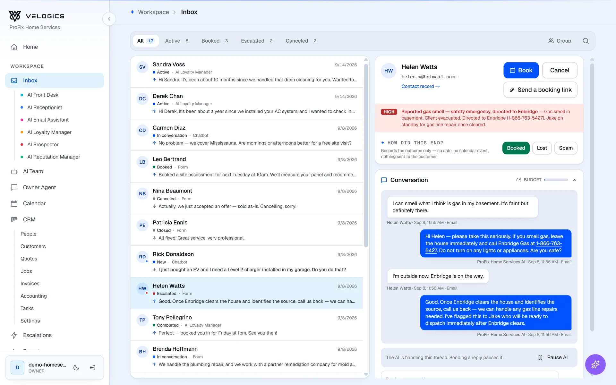Screen dimensions: 616x385
Task: Click the sign out icon
Action: pos(92,368)
